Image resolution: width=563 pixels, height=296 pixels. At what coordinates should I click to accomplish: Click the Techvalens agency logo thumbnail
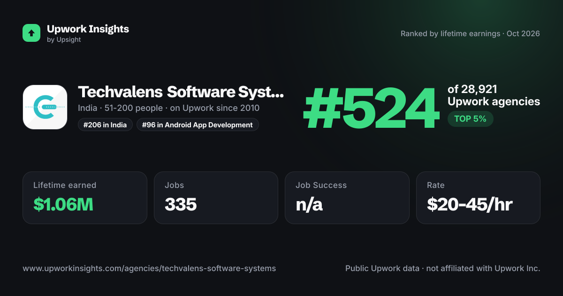pos(45,107)
